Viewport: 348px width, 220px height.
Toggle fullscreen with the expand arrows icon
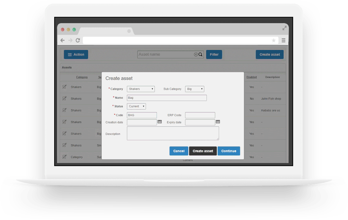pyautogui.click(x=284, y=28)
